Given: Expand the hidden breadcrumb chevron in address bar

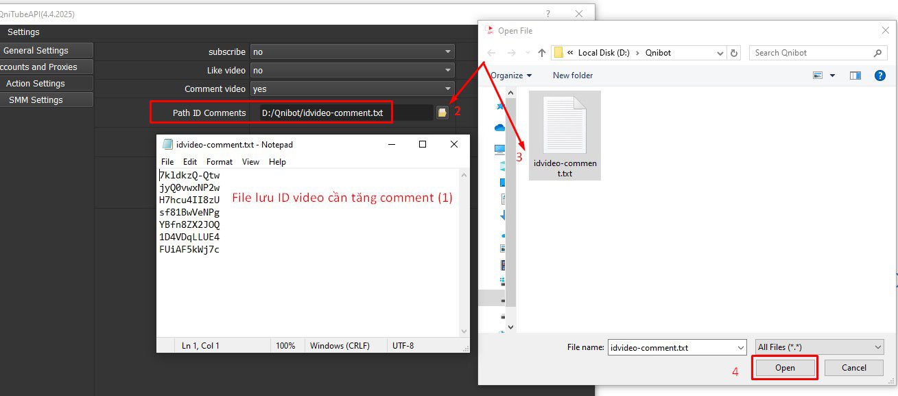Looking at the screenshot, I should pyautogui.click(x=571, y=53).
